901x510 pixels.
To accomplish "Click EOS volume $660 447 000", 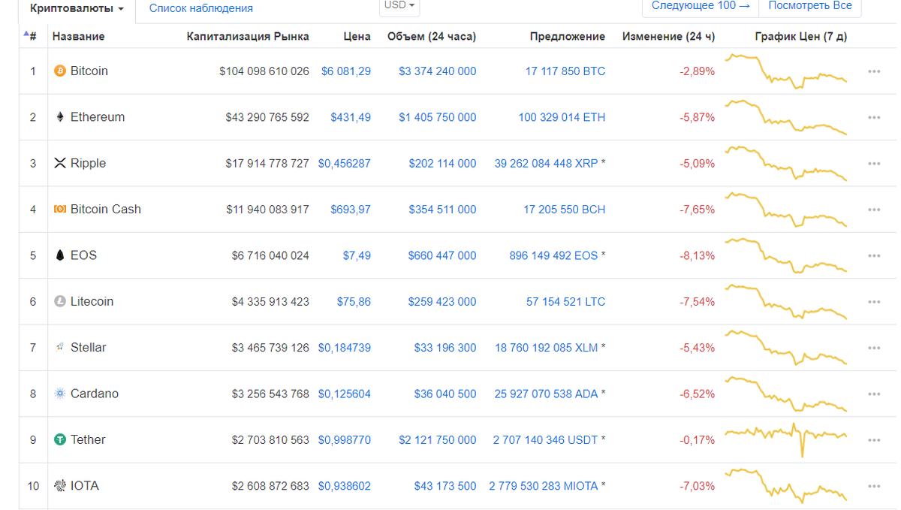I will pyautogui.click(x=442, y=255).
